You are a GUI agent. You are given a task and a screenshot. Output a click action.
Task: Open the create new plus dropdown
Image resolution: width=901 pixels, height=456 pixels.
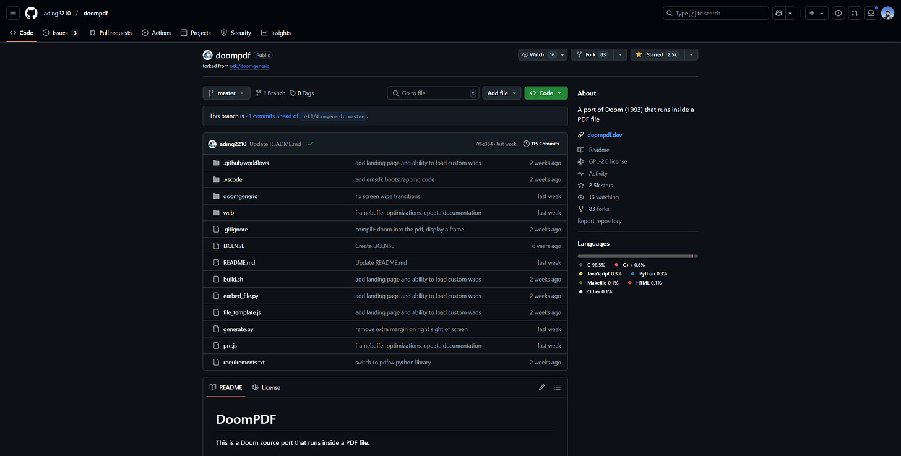(x=816, y=13)
